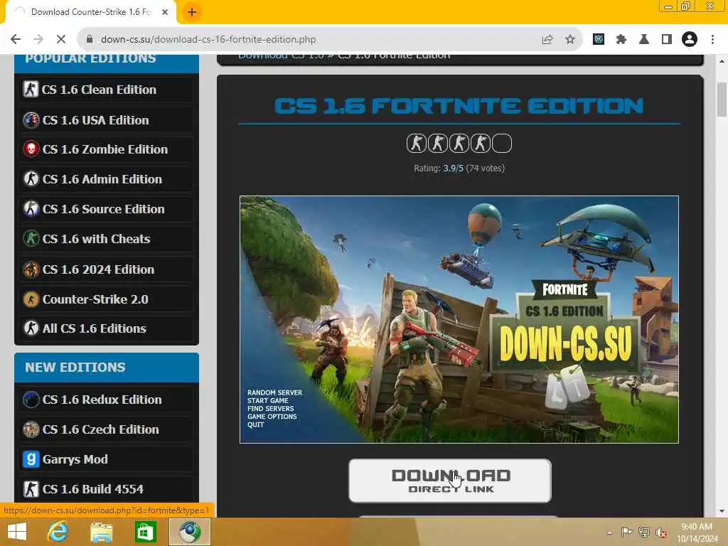Rate two stars with second soldier icon
Image resolution: width=728 pixels, height=546 pixels.
[437, 143]
